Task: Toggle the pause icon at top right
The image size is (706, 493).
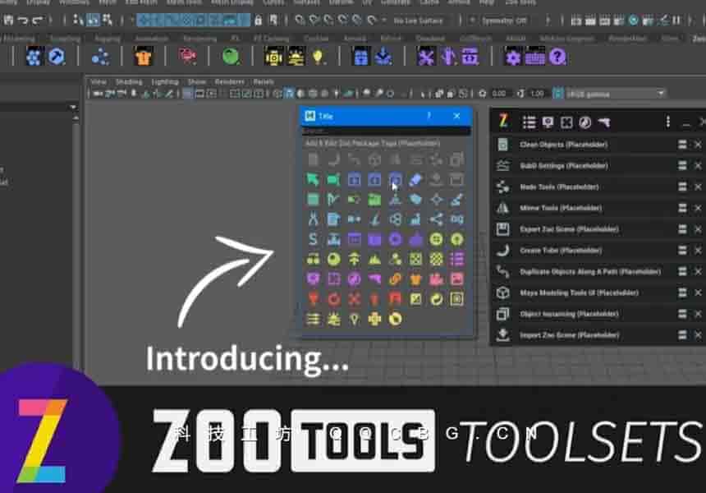Action: click(x=676, y=21)
